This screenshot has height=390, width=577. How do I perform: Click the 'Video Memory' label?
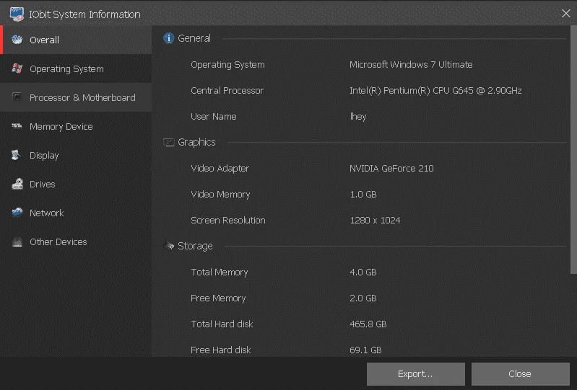click(x=220, y=195)
